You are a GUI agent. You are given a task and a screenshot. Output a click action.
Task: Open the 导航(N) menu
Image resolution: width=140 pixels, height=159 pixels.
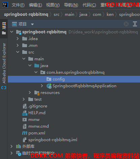coord(71,5)
